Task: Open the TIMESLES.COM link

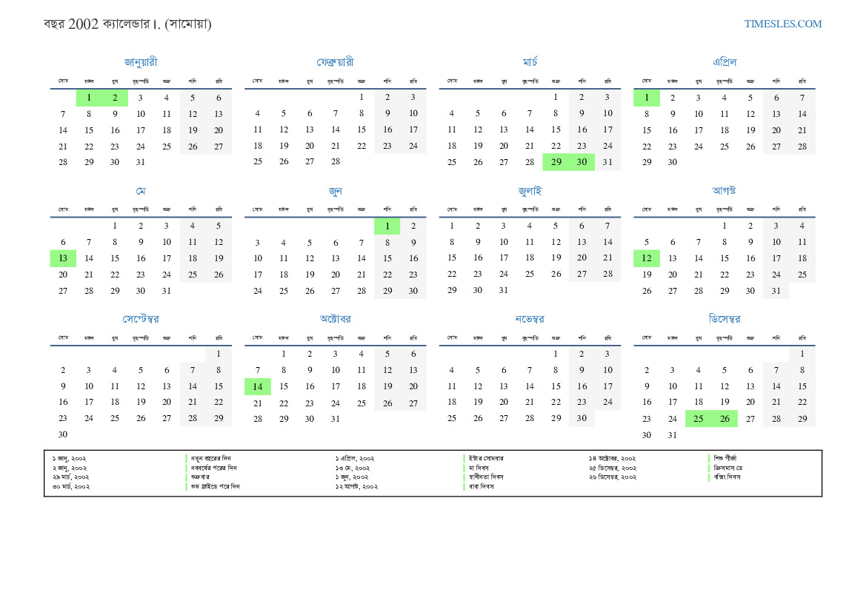Action: click(782, 24)
